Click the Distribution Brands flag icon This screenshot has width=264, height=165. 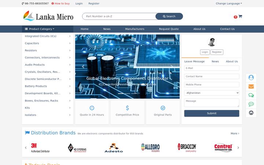[27, 133]
